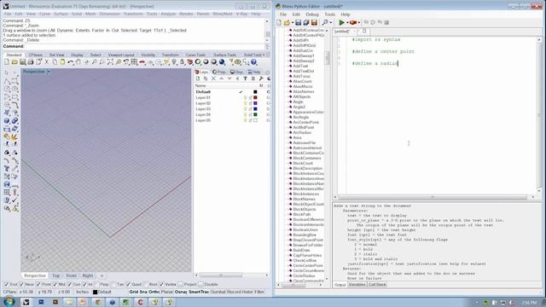Toggle Grid Snap in status bar
Screen dimensions: 546x307
[138, 292]
